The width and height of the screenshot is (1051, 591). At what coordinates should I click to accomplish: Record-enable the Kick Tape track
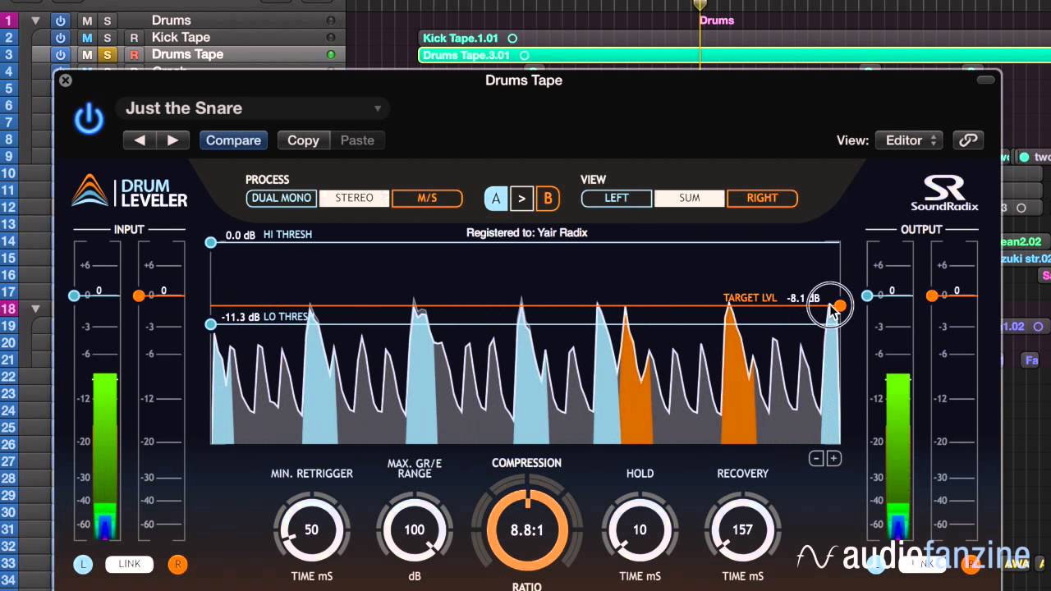(x=134, y=38)
